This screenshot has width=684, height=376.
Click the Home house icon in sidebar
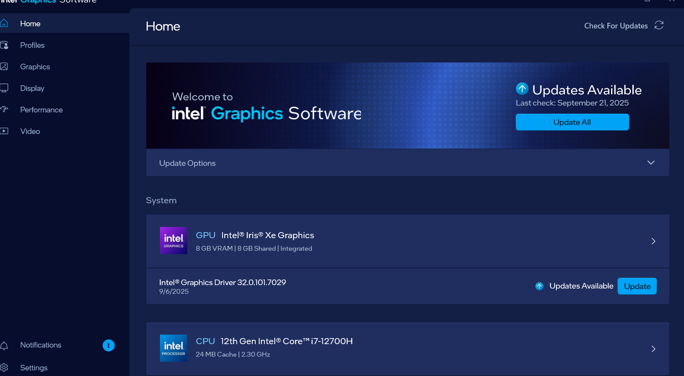click(x=4, y=23)
